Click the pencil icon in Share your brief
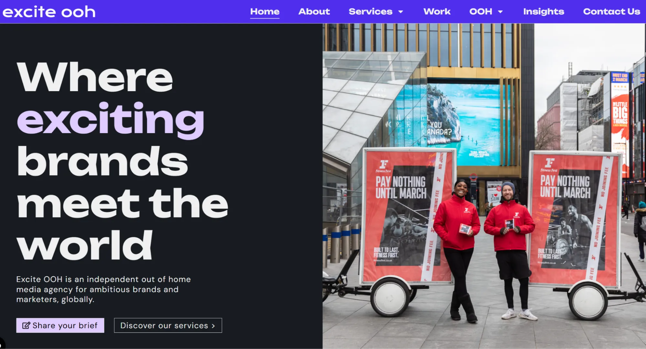646x349 pixels. point(26,325)
